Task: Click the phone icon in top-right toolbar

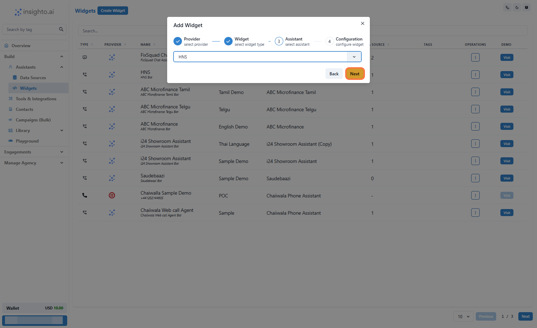Action: click(507, 7)
